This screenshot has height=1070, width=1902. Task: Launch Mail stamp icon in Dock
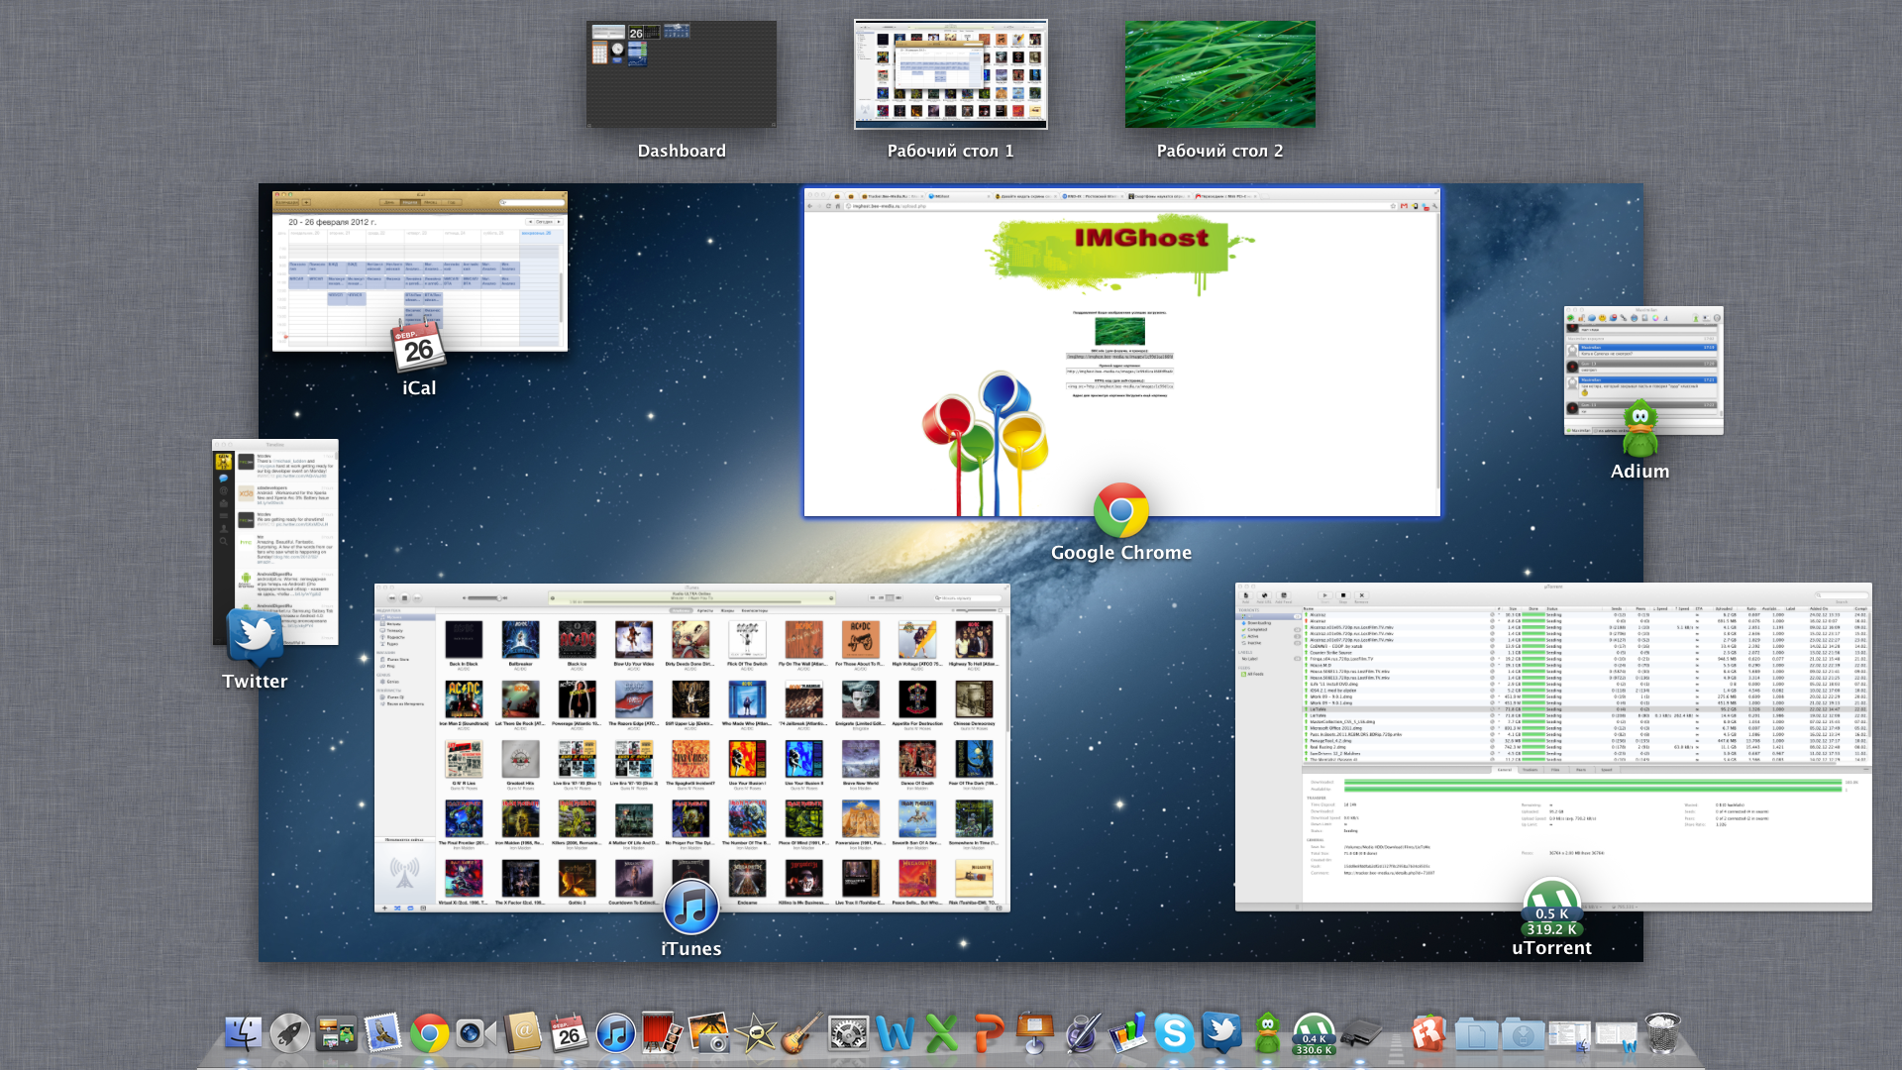pos(382,1033)
